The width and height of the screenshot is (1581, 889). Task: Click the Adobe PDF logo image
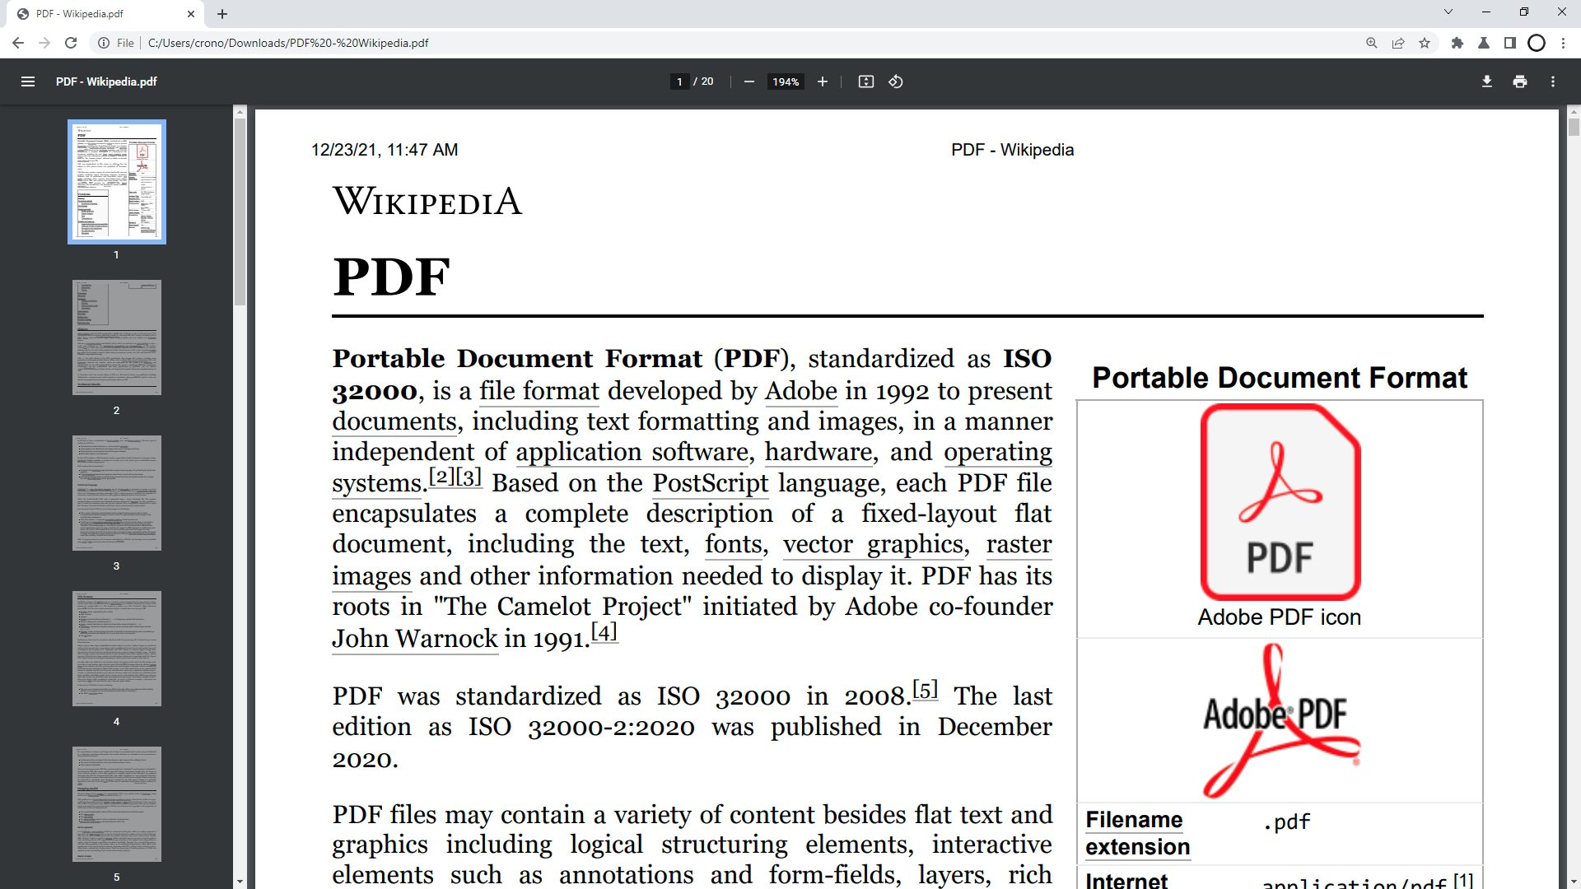(x=1280, y=720)
